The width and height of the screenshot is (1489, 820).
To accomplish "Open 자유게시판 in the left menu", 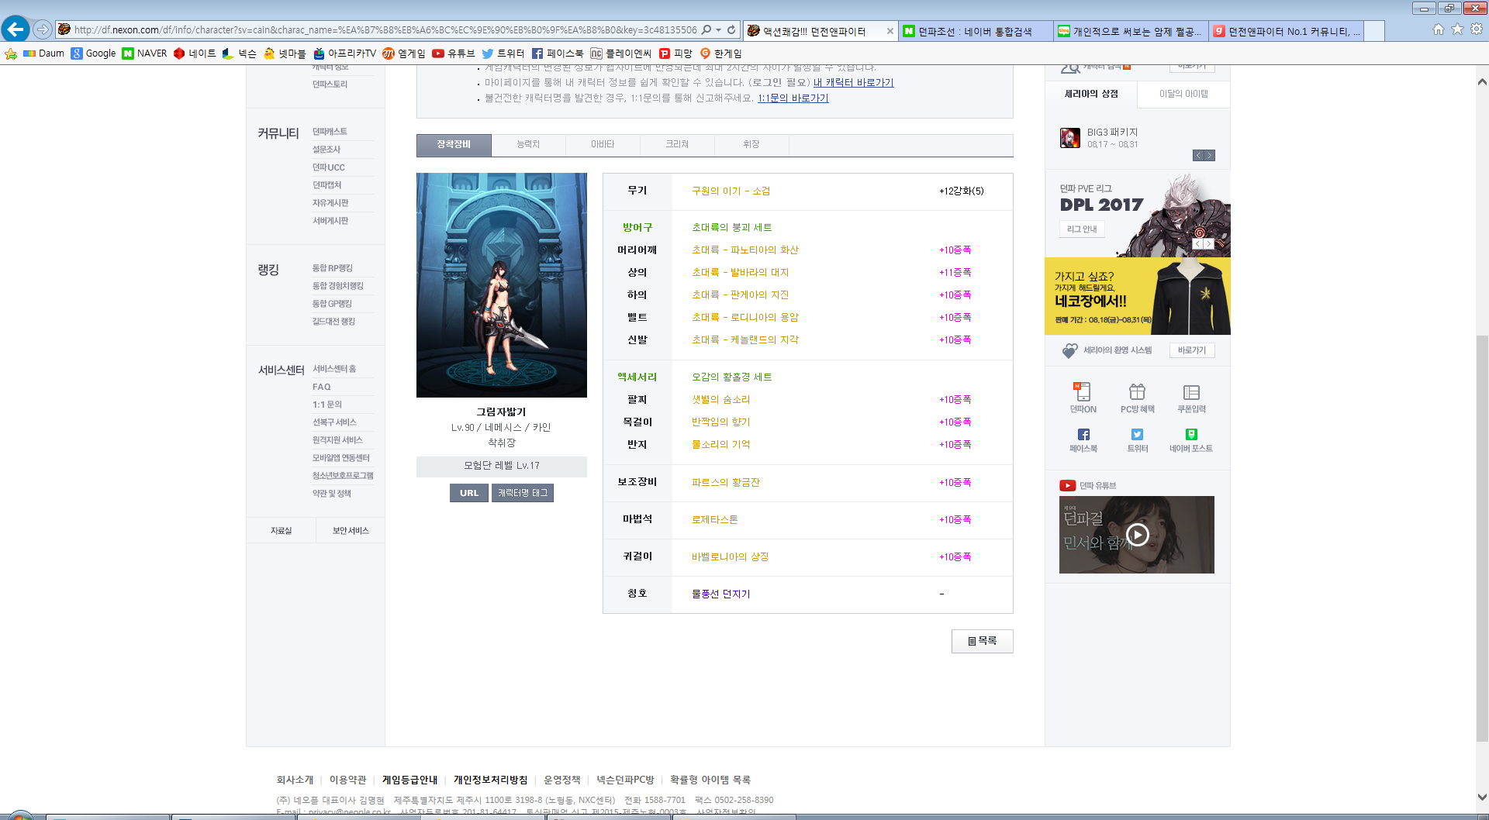I will (x=330, y=203).
